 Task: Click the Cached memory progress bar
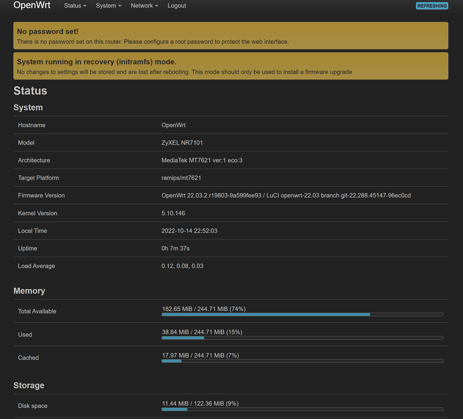(x=302, y=361)
